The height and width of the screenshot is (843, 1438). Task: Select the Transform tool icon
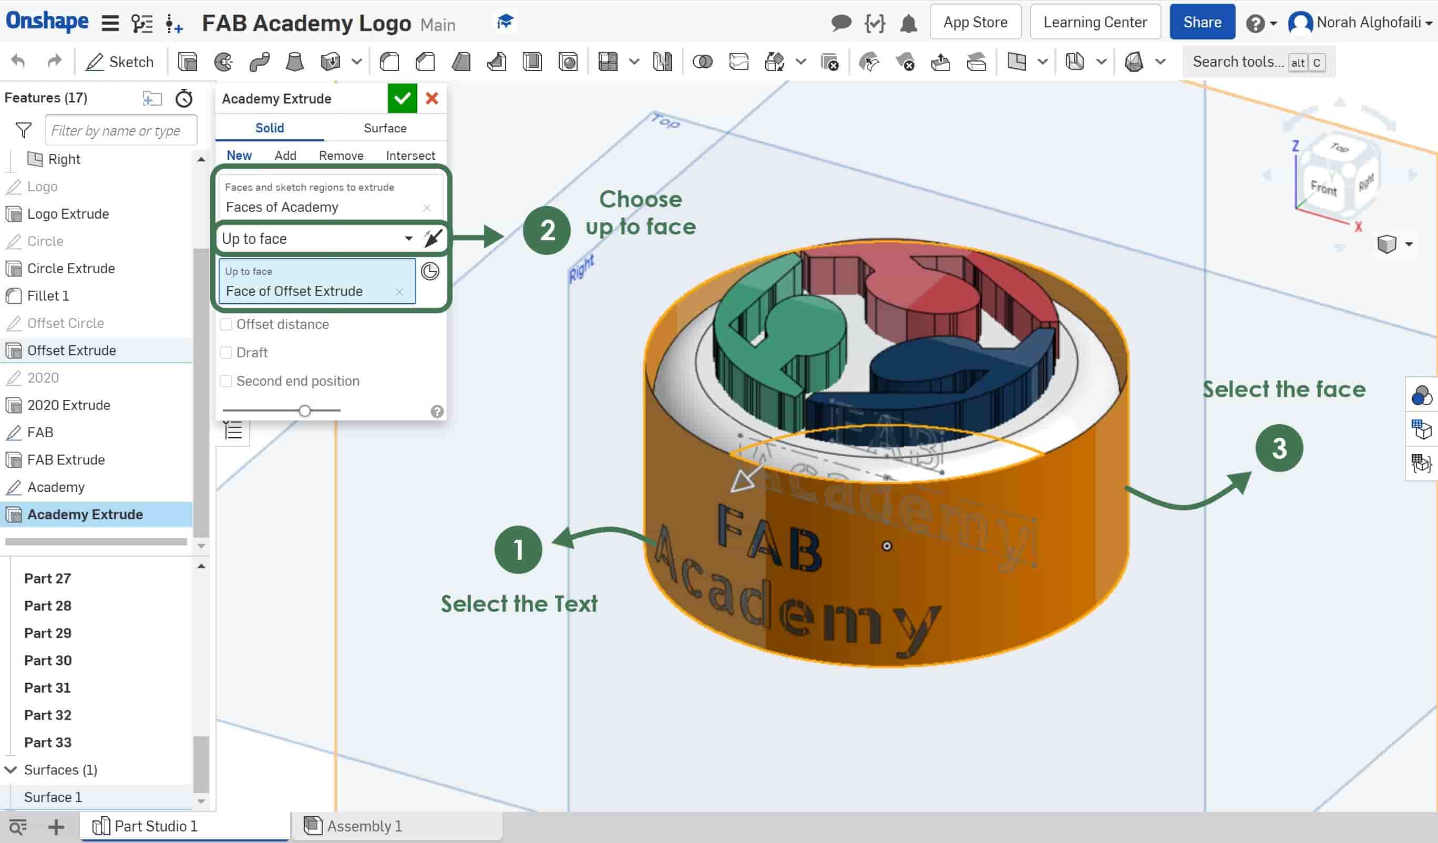[x=774, y=61]
